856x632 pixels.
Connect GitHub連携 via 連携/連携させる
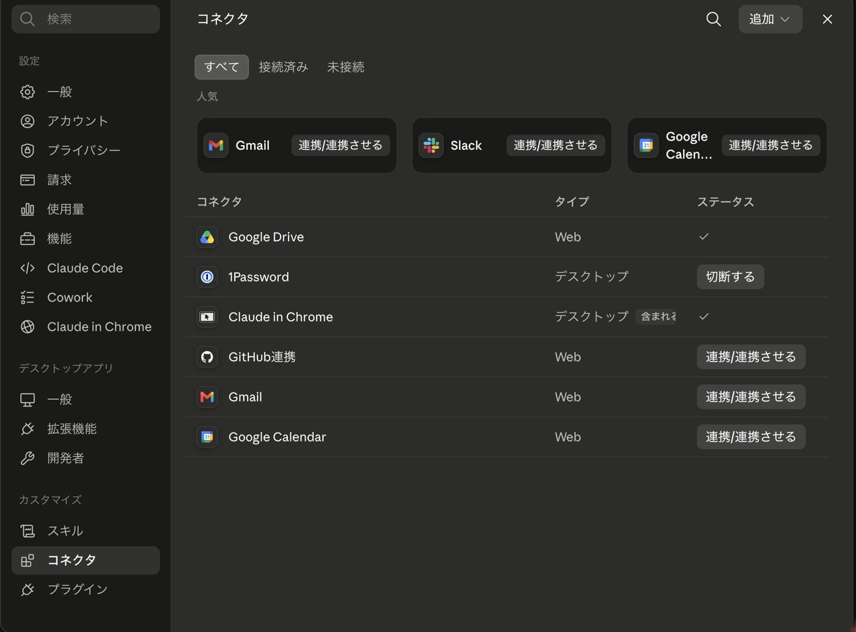tap(751, 357)
